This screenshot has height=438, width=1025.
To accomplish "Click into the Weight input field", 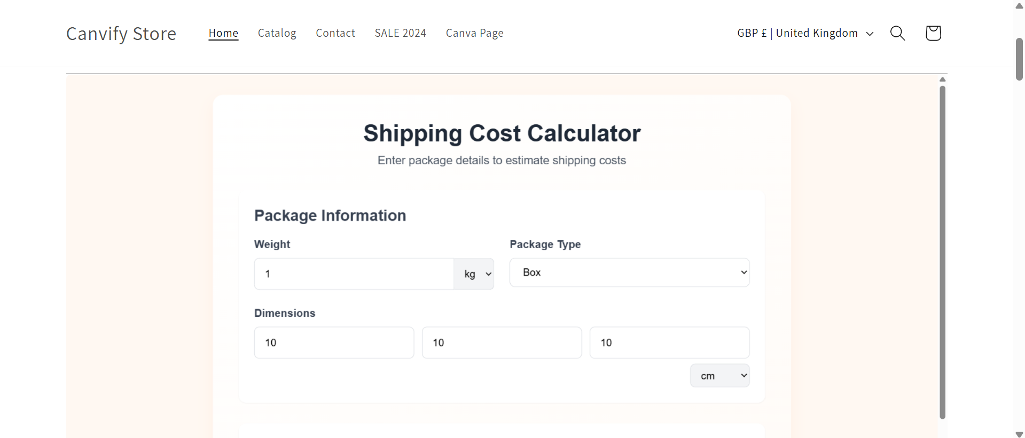I will [354, 274].
